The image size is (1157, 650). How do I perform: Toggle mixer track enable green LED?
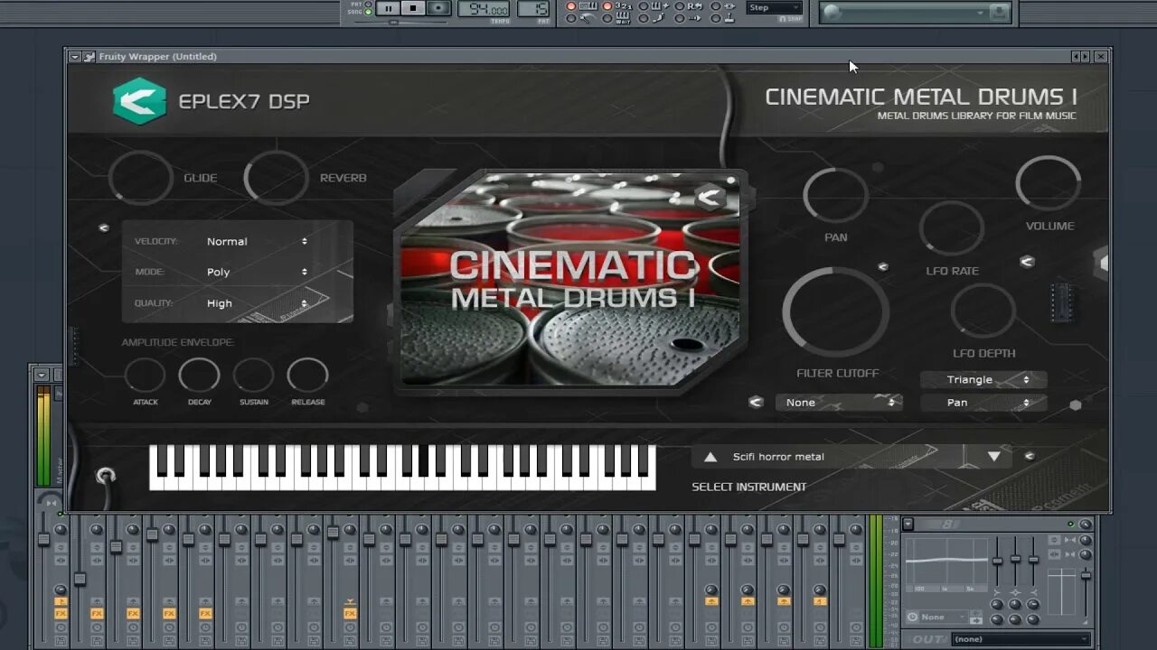[x=1070, y=524]
